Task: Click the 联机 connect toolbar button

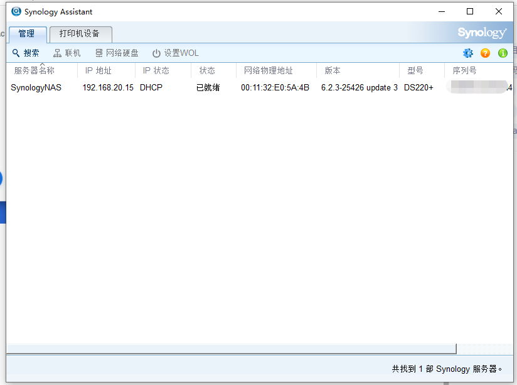Action: coord(67,53)
